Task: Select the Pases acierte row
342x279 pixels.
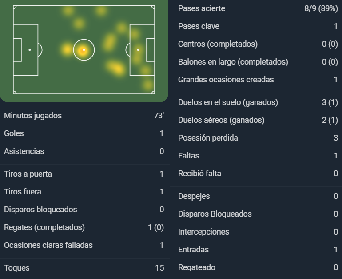Action: tap(258, 8)
